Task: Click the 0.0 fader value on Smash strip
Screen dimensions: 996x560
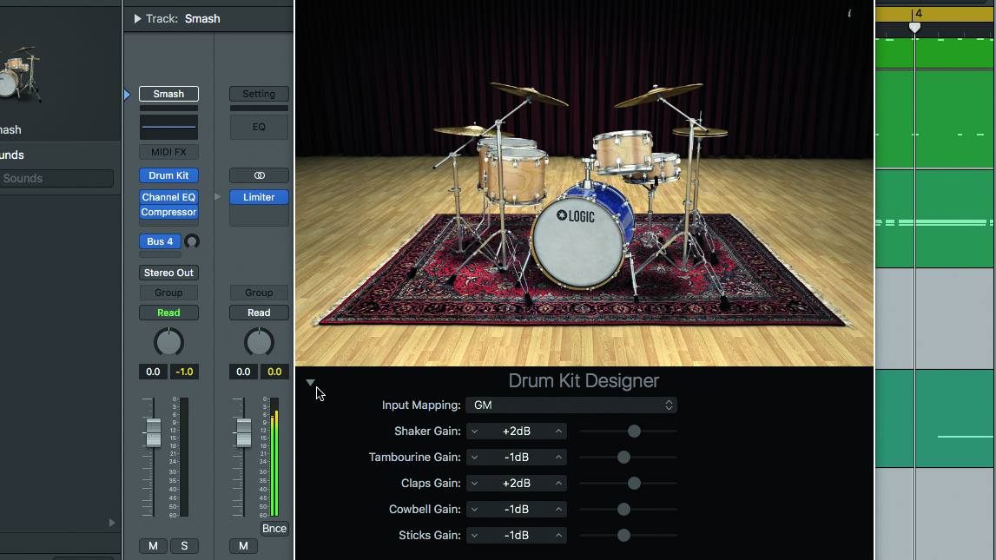Action: 153,372
